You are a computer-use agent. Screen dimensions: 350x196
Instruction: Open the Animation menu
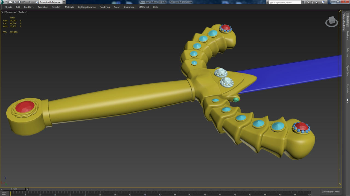click(43, 7)
